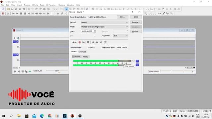Viewport: 212px width, 119px height.
Task: Expand the Method dropdown showing Normal
Action: click(104, 22)
